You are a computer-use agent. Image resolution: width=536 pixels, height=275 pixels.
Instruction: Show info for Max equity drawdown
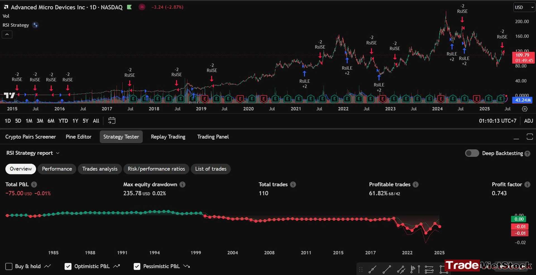pos(182,184)
